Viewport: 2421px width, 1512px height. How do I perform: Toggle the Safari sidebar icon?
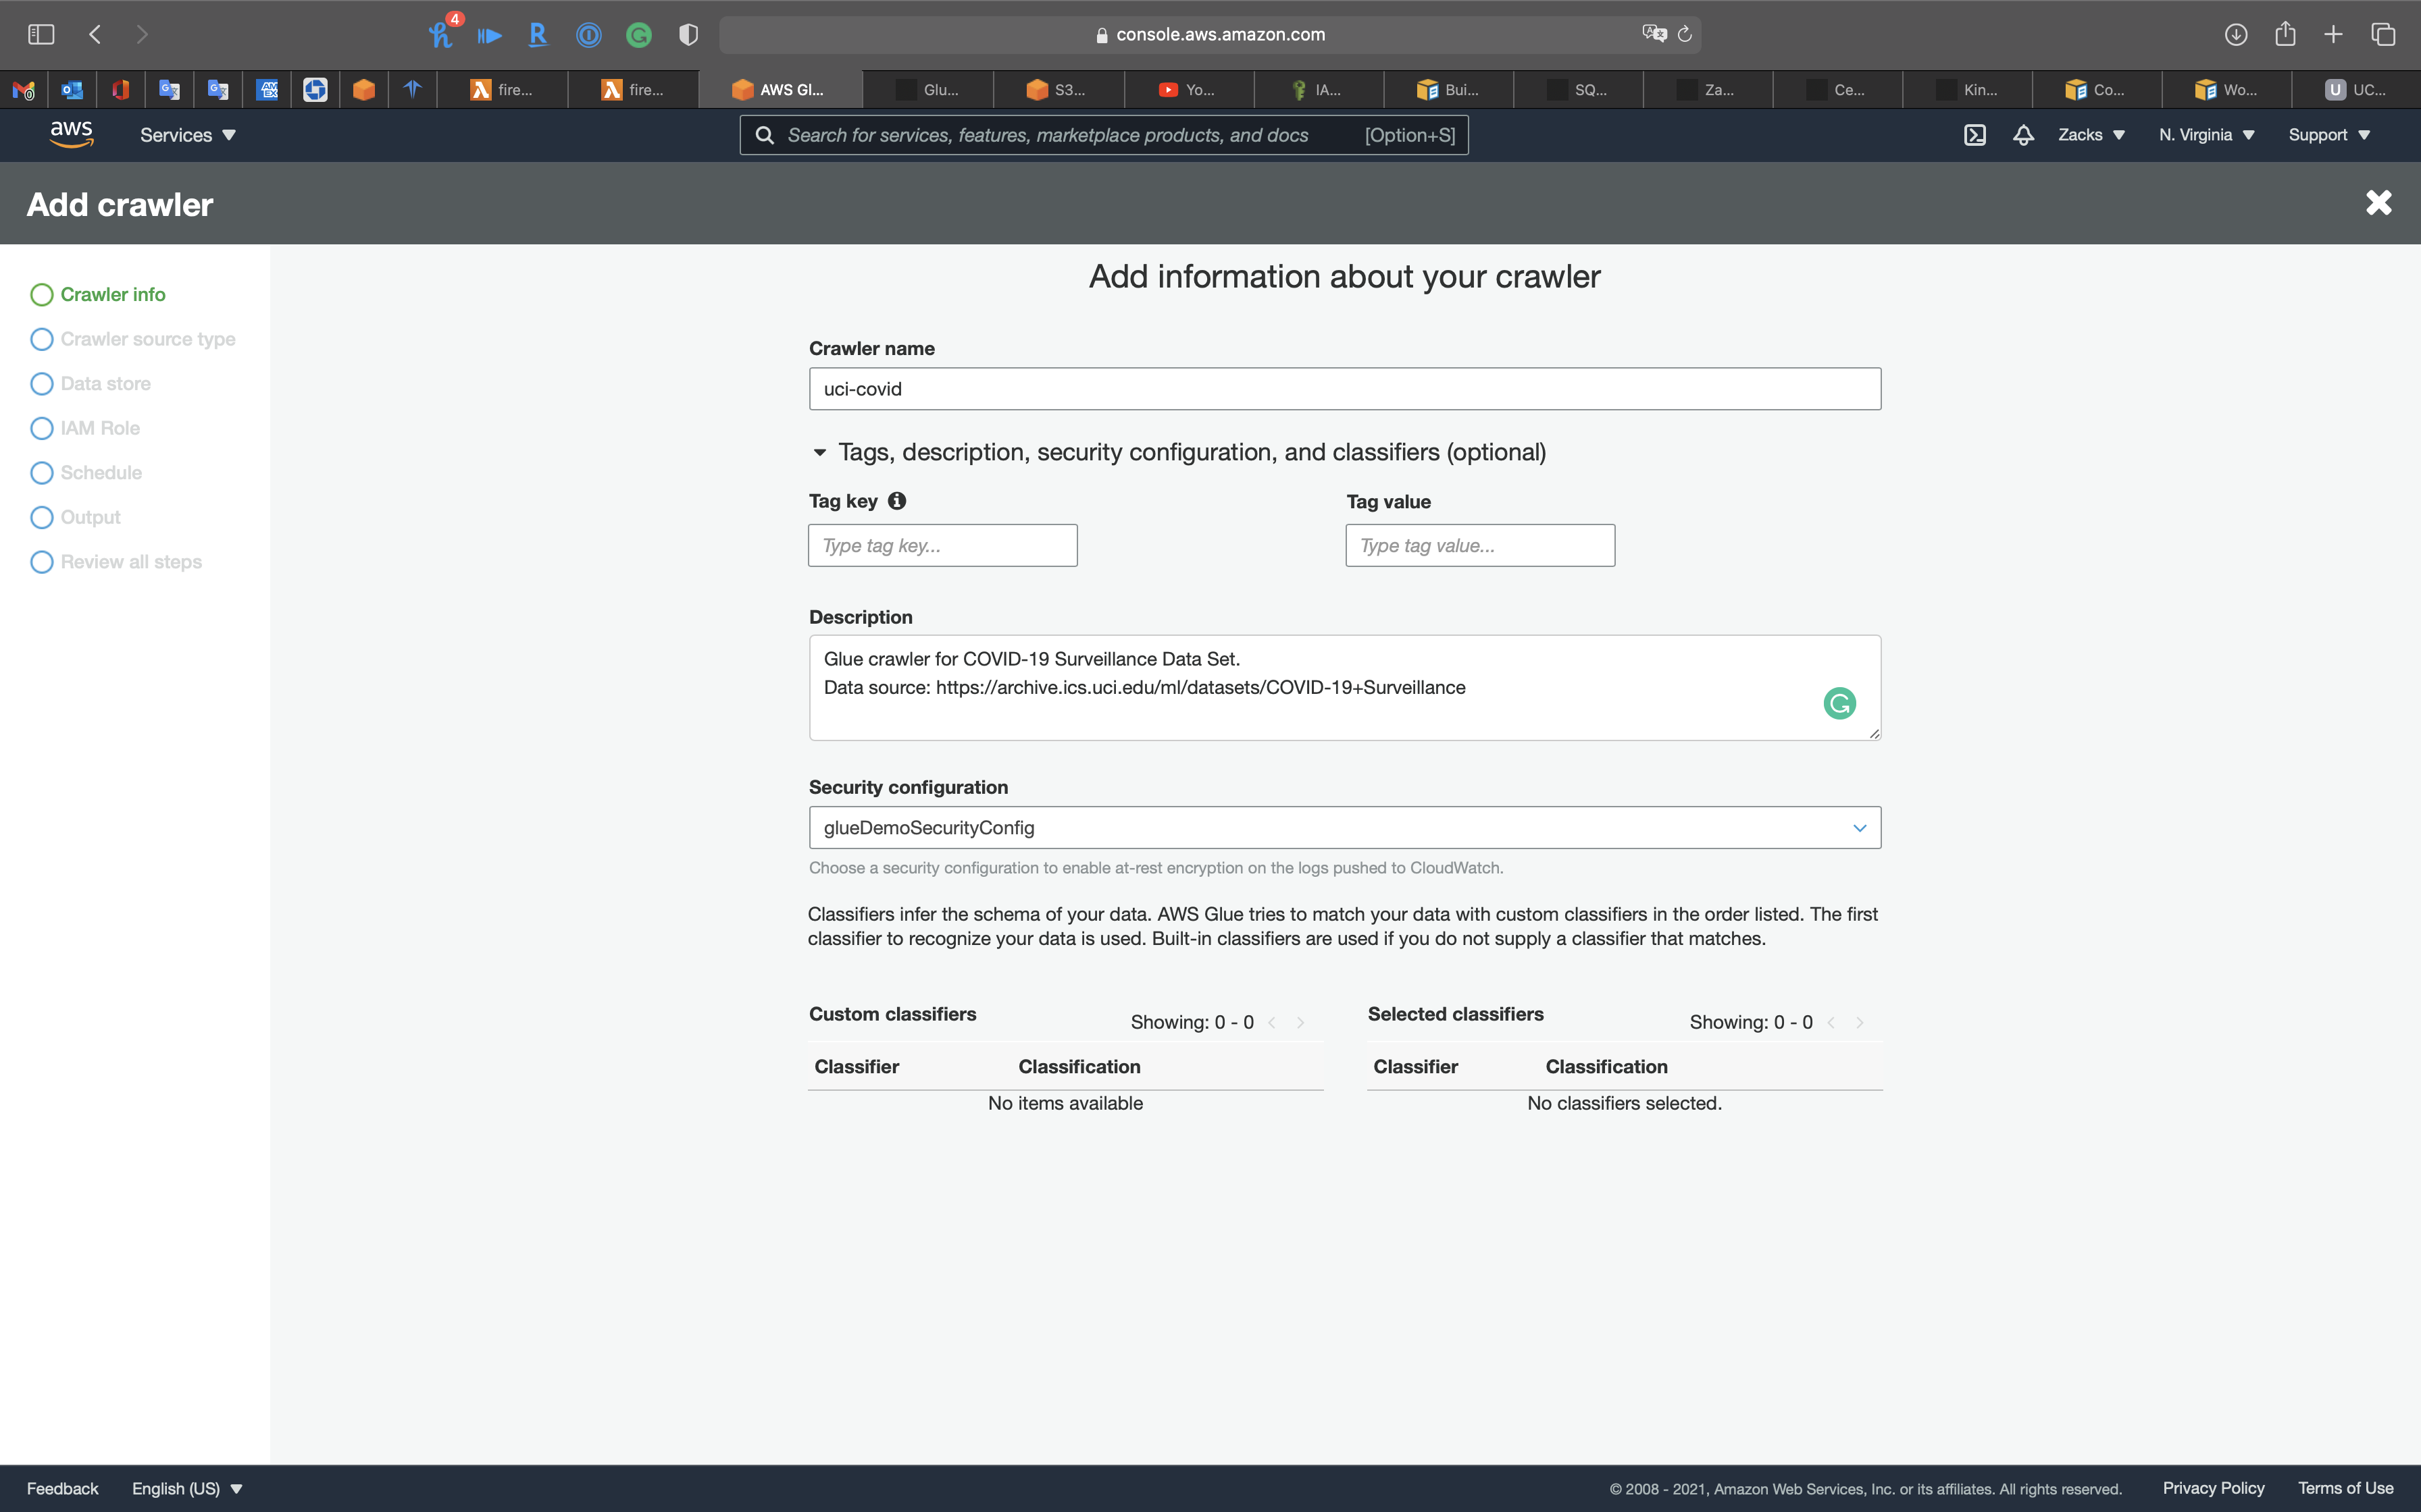(x=41, y=35)
